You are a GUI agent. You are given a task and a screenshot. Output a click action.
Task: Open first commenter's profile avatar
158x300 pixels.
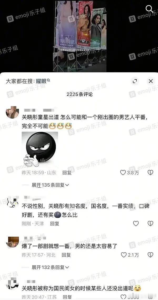[x=12, y=113]
